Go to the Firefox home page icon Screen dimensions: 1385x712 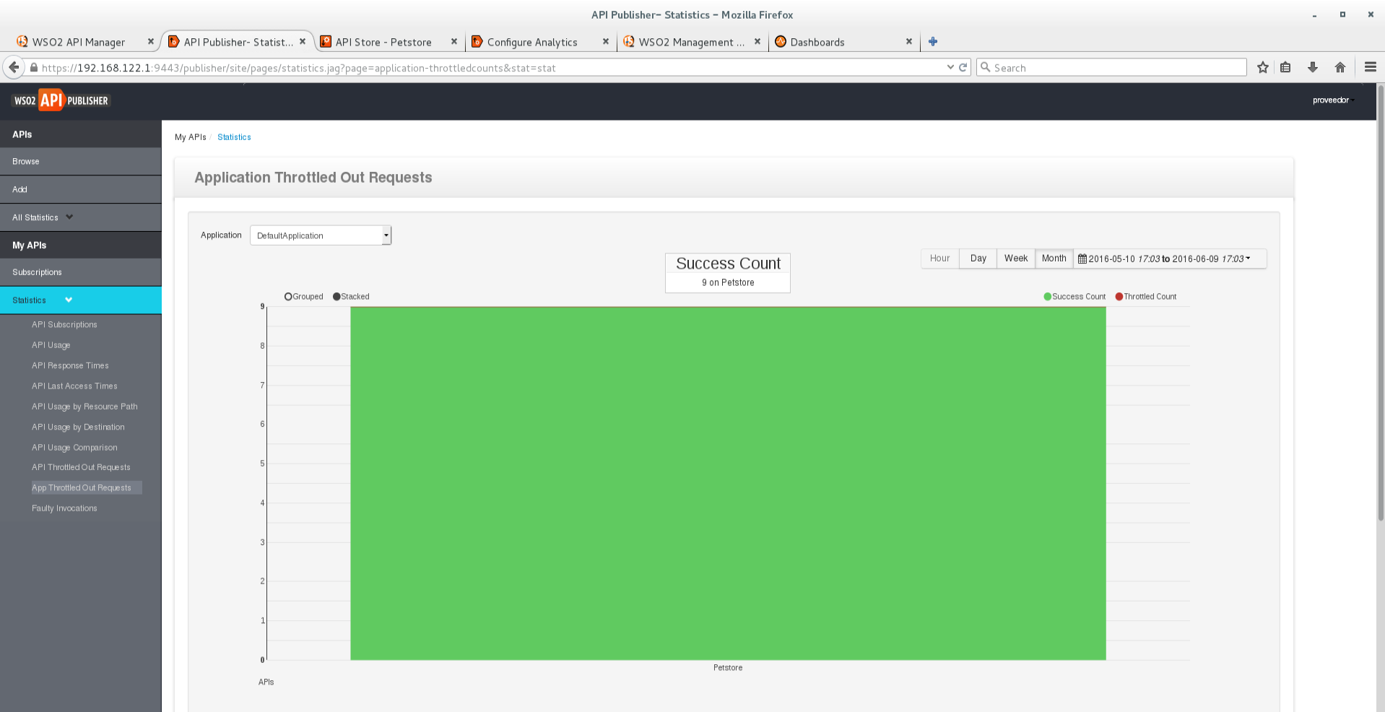[1340, 67]
